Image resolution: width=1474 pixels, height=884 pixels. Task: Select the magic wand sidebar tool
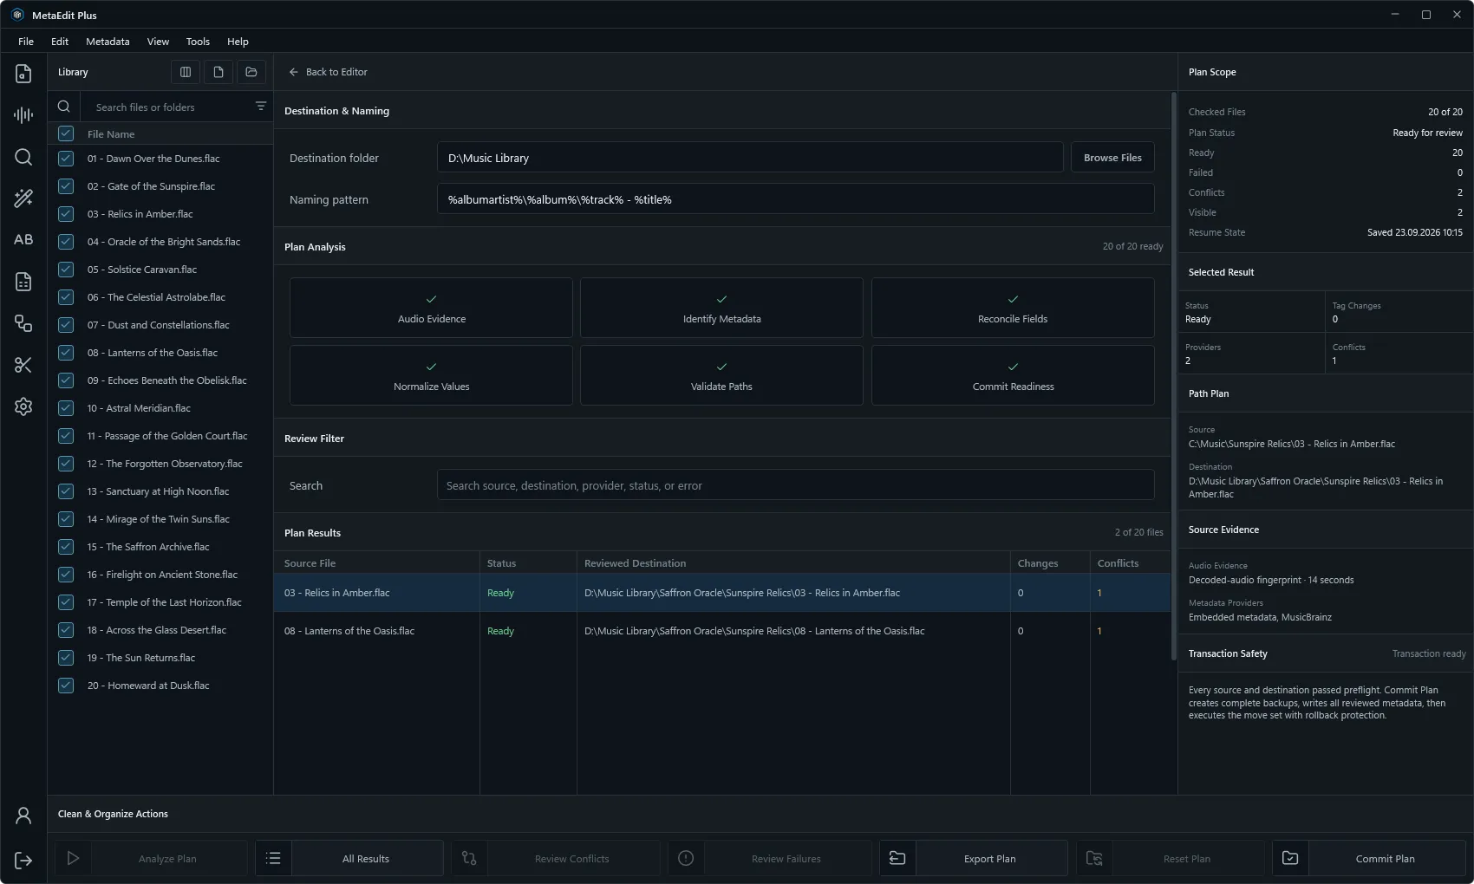(23, 198)
